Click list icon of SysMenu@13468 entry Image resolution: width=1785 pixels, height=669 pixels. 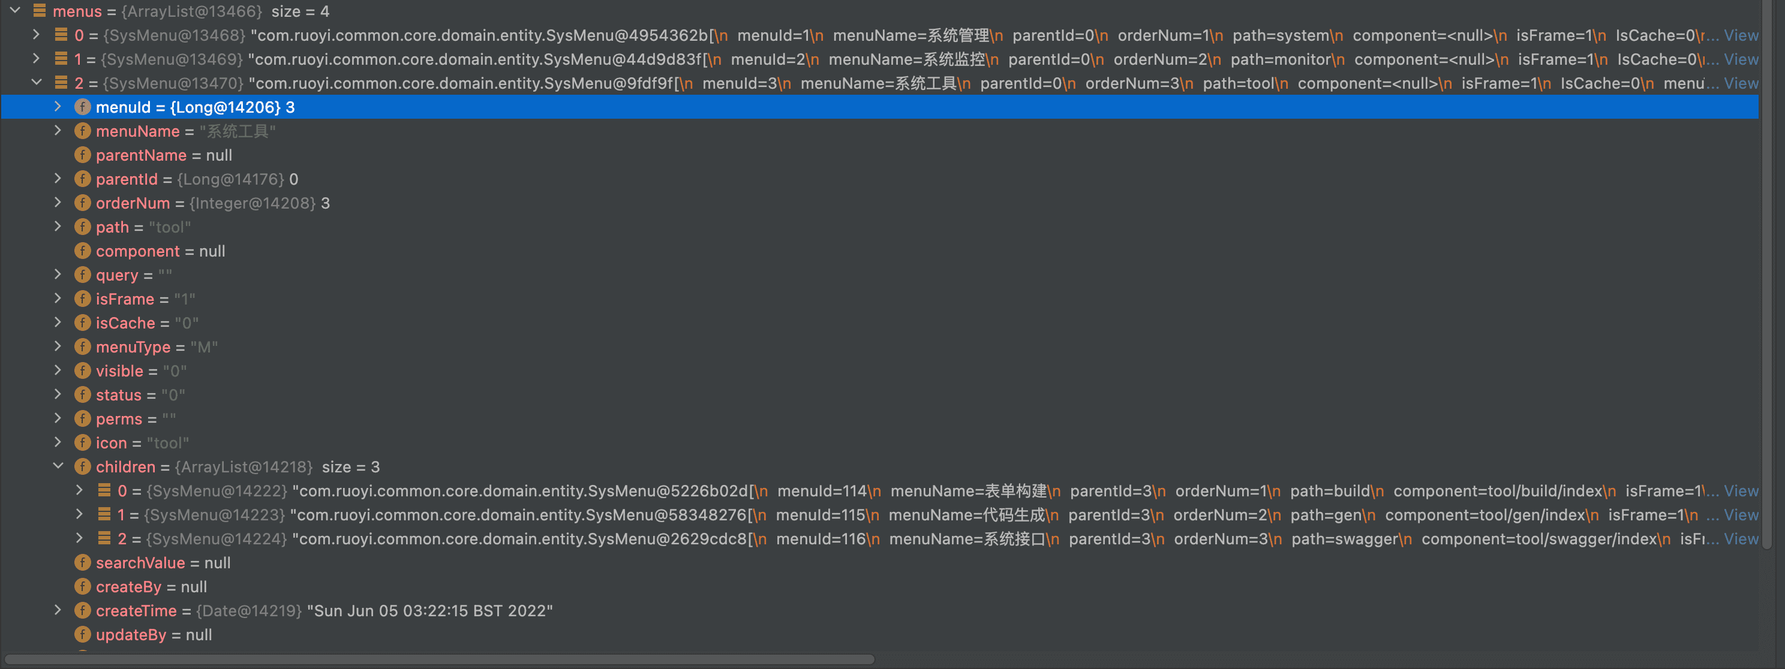click(61, 34)
